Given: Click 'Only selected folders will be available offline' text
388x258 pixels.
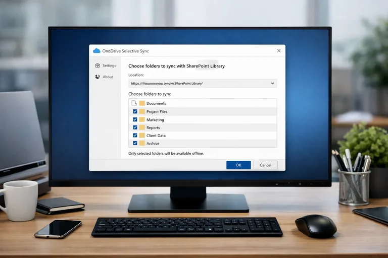Looking at the screenshot, I should pos(166,153).
